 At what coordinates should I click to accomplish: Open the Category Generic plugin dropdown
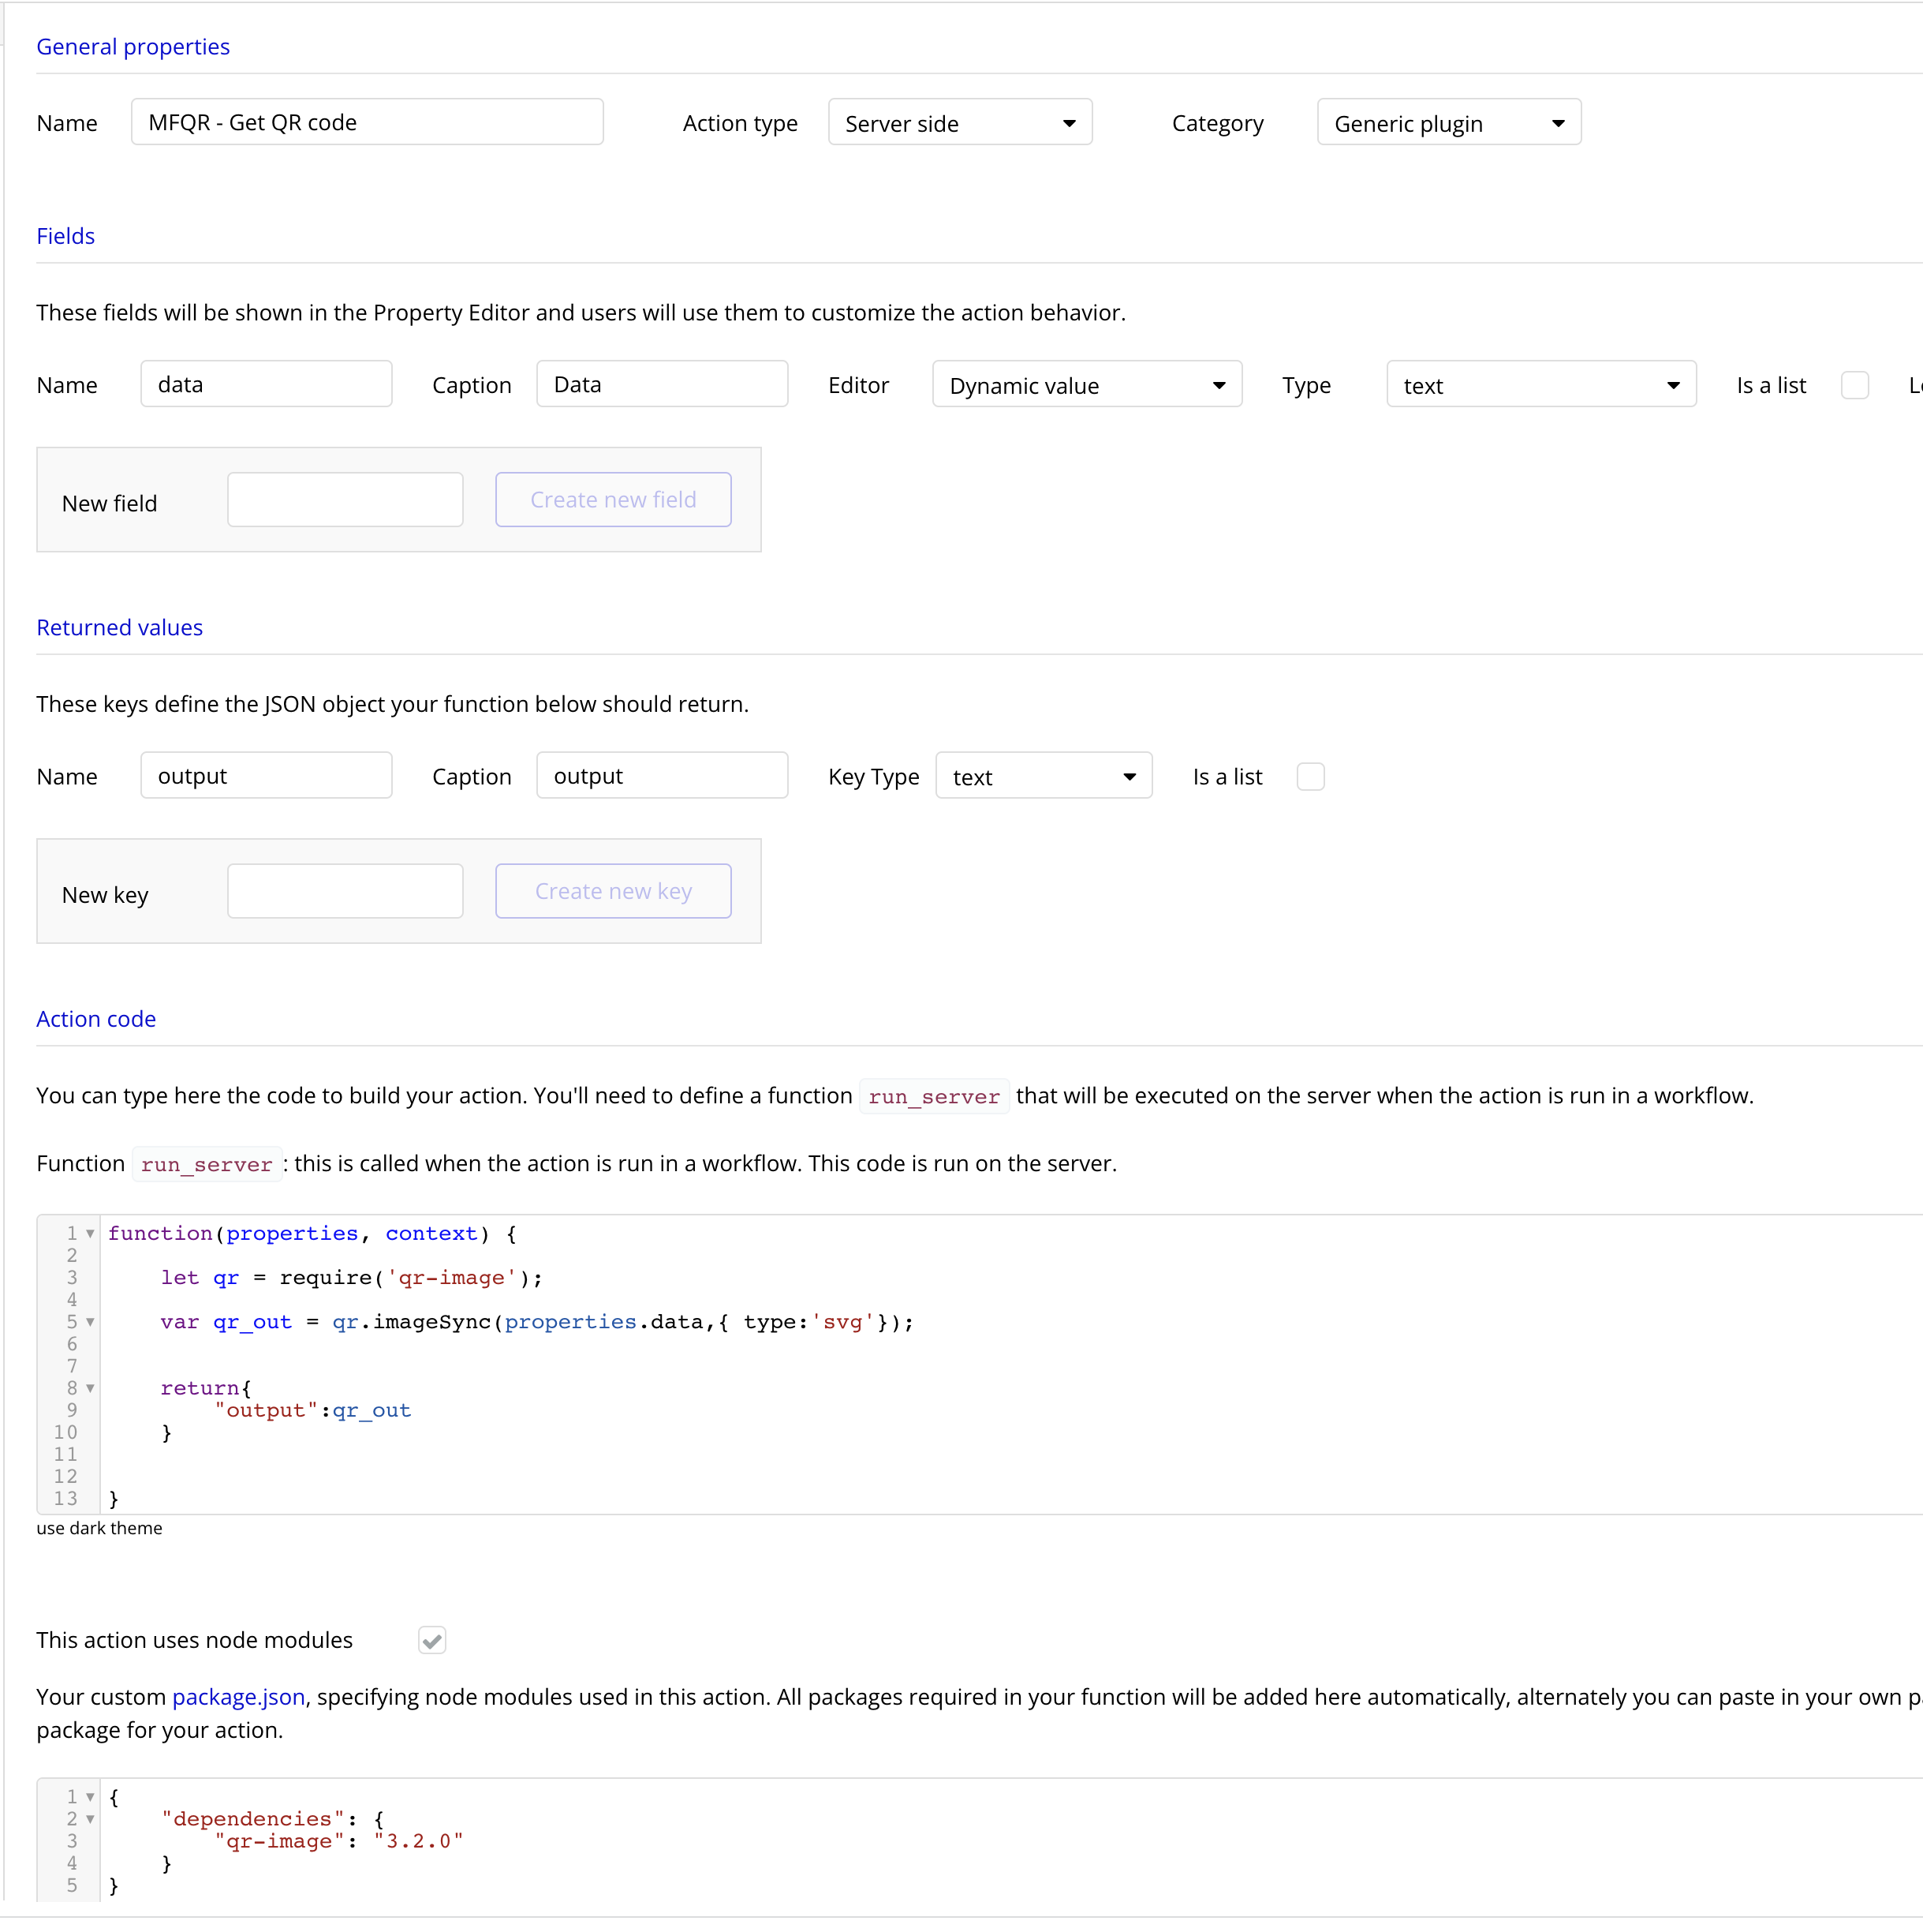tap(1448, 123)
